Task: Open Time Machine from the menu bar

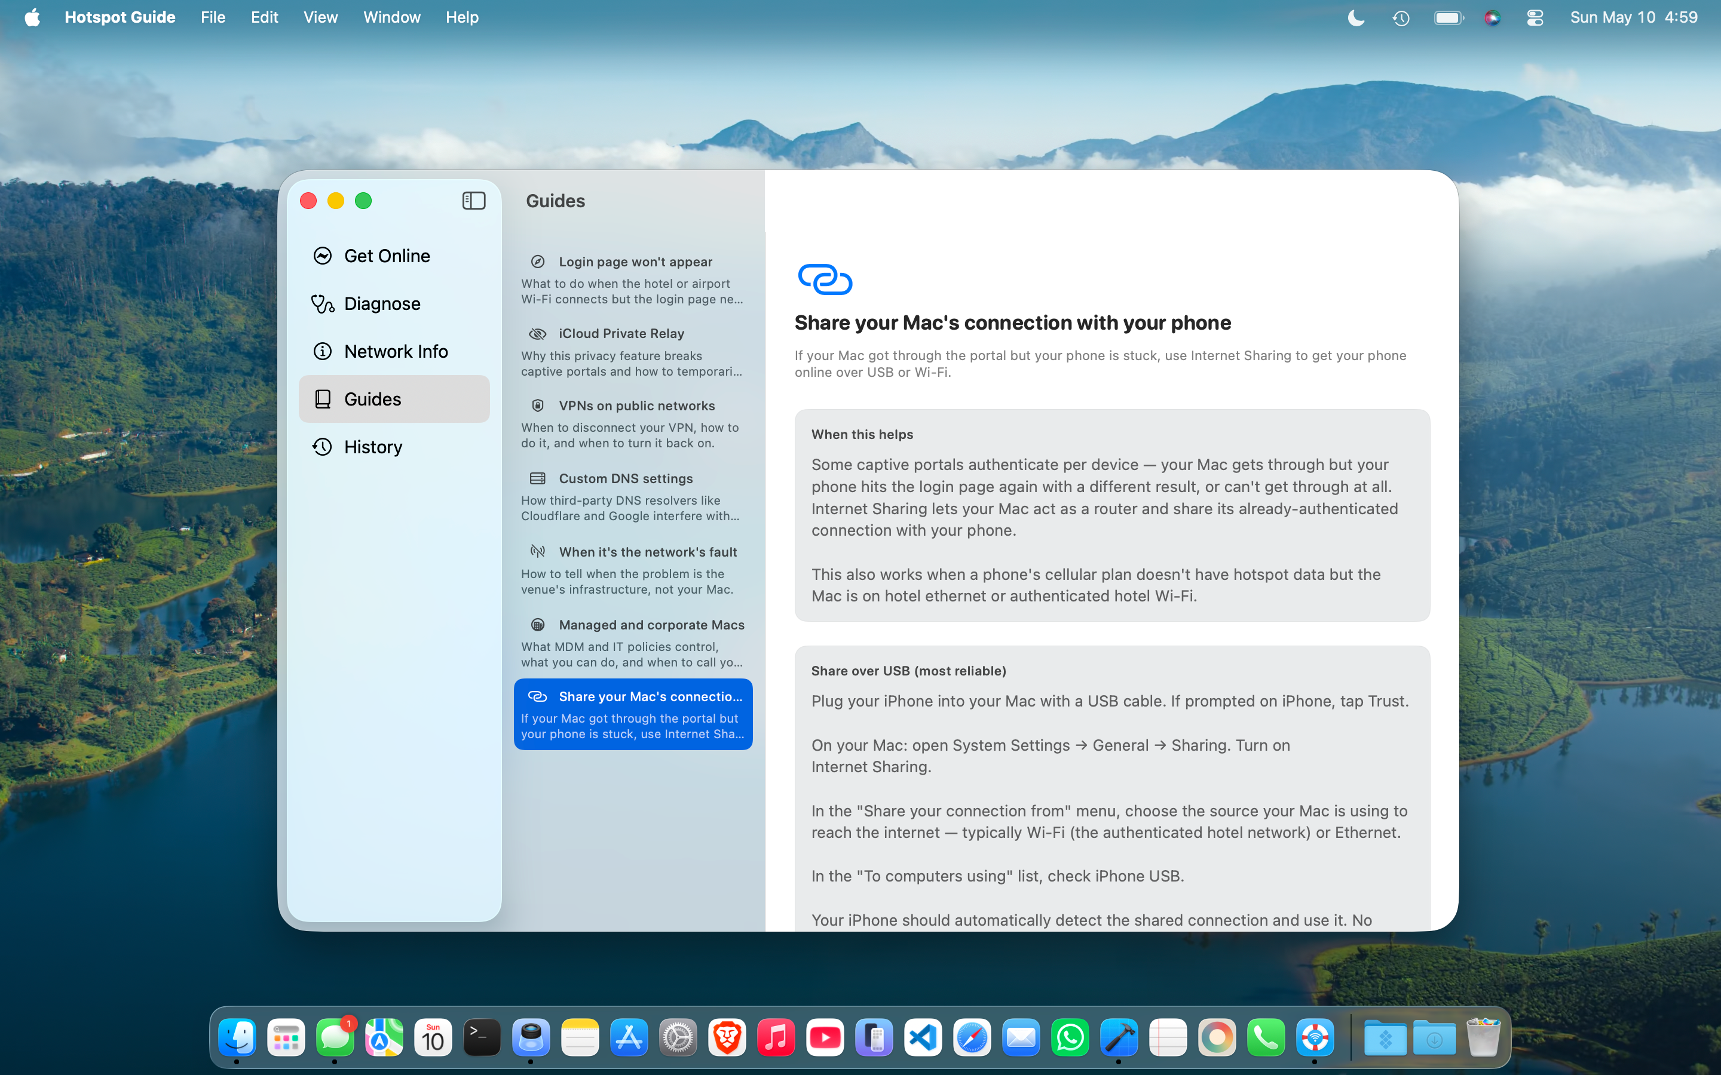Action: tap(1401, 18)
